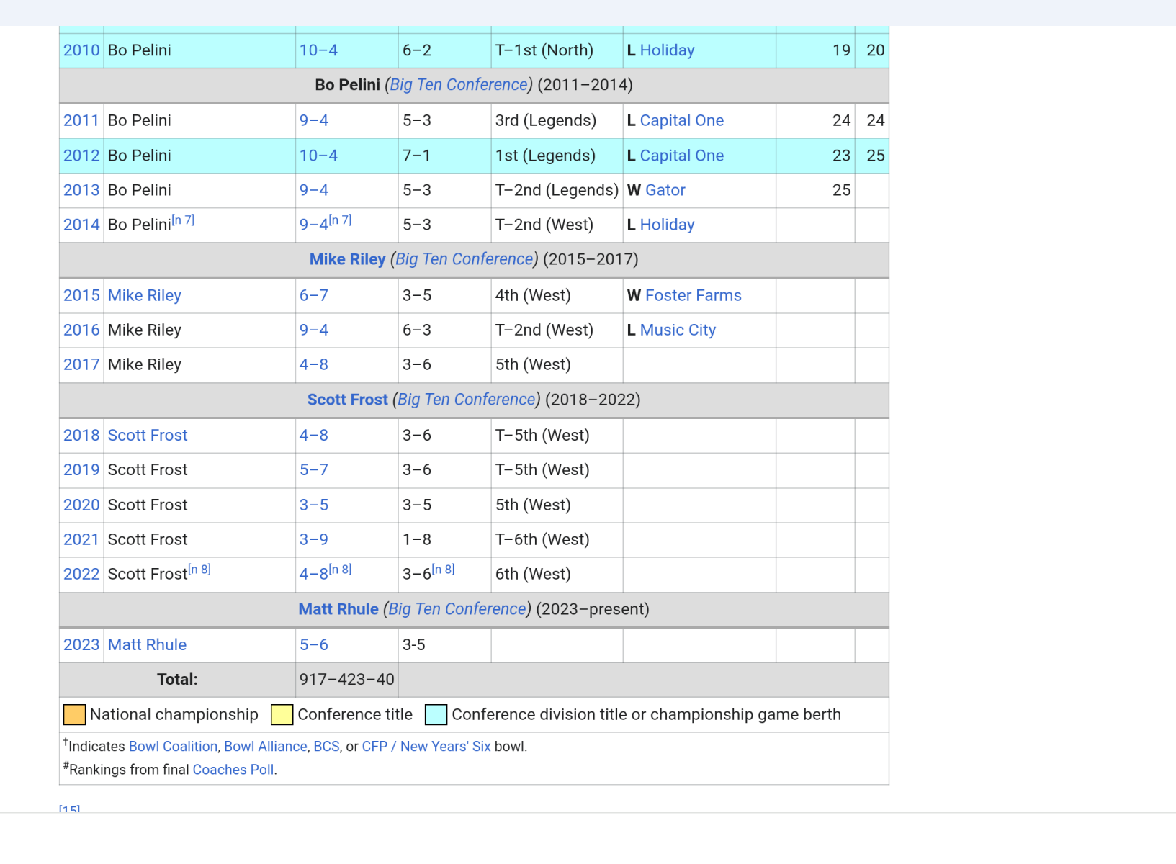Open the Gator bowl link
The width and height of the screenshot is (1176, 864).
coord(665,190)
